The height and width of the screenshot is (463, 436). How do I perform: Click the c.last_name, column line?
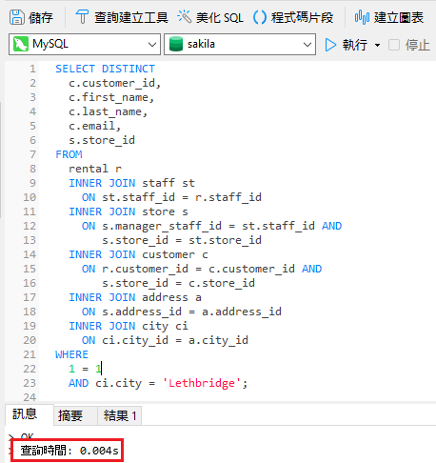click(109, 111)
